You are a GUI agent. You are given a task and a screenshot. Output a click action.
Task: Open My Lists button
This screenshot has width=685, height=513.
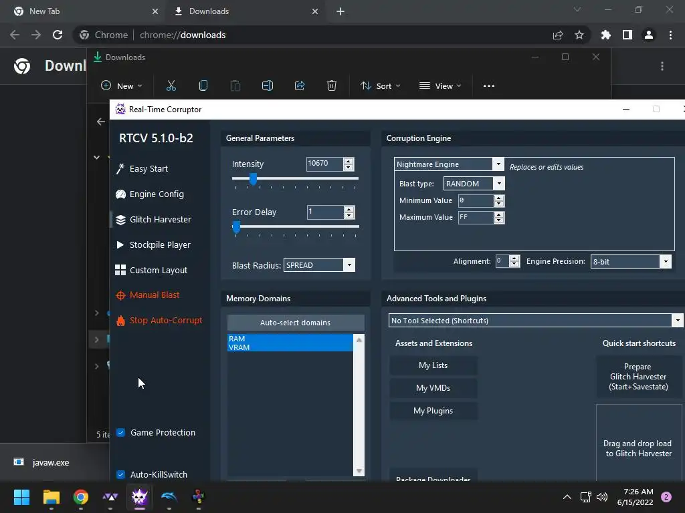(x=433, y=365)
